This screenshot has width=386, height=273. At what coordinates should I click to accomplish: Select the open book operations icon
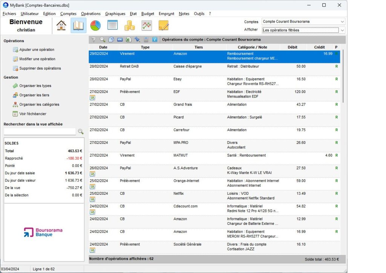click(78, 25)
